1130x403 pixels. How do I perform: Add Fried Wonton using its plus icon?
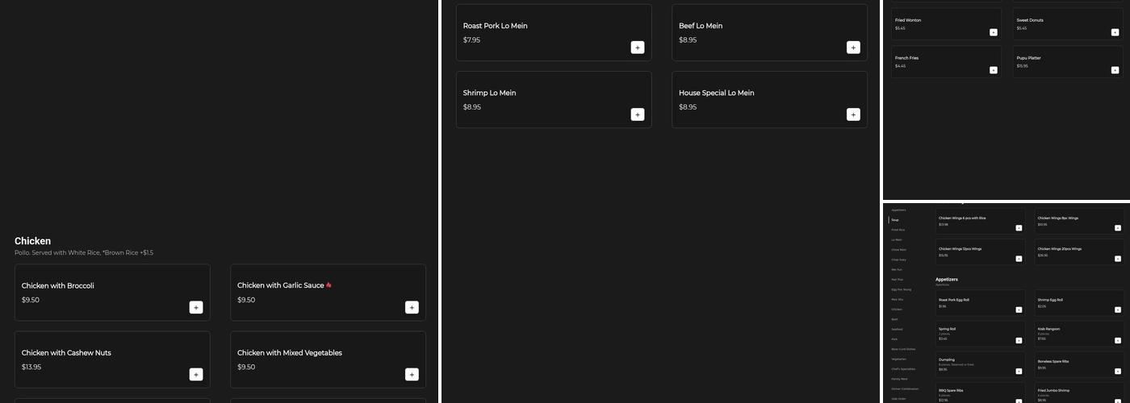(993, 32)
